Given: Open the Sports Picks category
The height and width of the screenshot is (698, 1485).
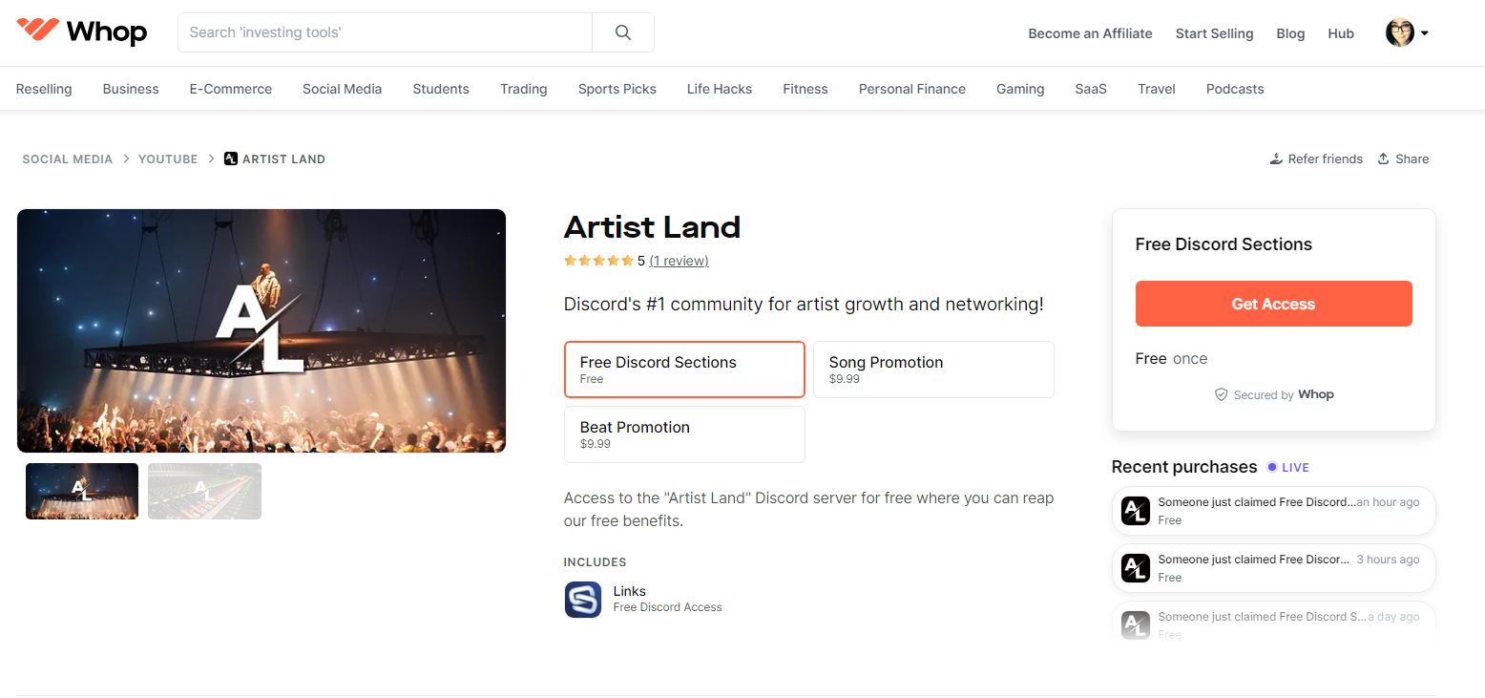Looking at the screenshot, I should point(617,89).
